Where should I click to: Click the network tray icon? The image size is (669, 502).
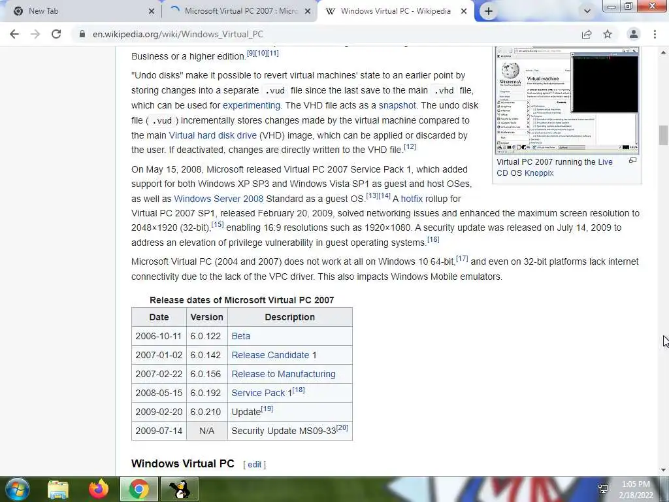603,489
